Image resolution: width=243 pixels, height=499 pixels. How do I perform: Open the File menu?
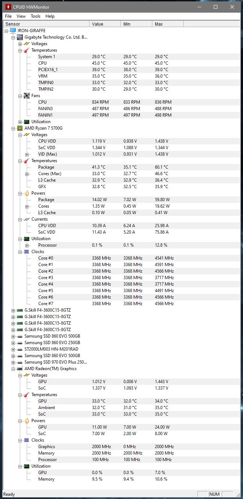coord(8,16)
